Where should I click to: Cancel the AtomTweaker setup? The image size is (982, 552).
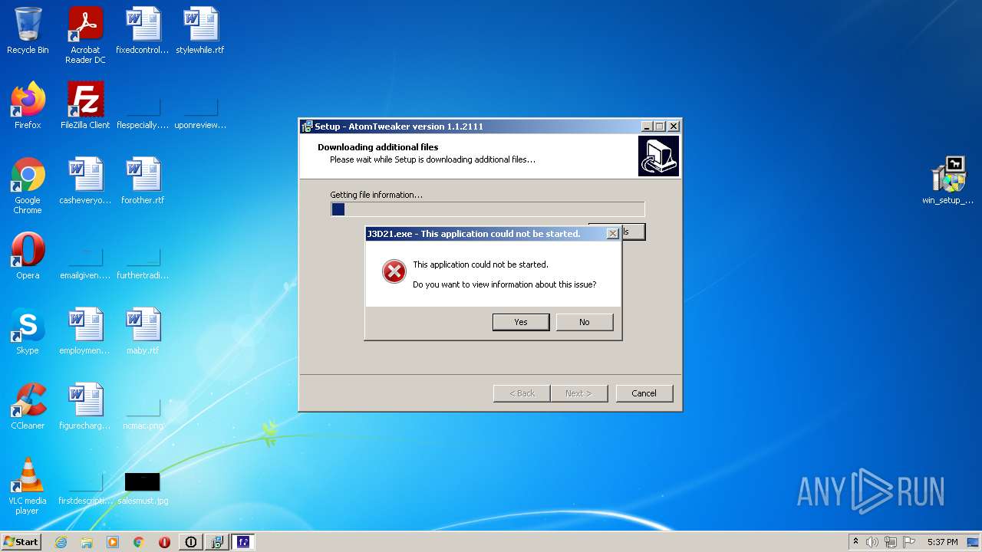click(644, 393)
